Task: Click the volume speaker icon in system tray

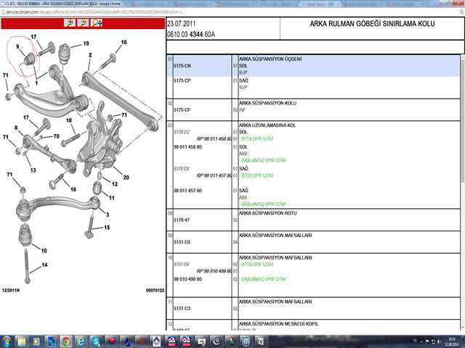Action: tap(439, 341)
